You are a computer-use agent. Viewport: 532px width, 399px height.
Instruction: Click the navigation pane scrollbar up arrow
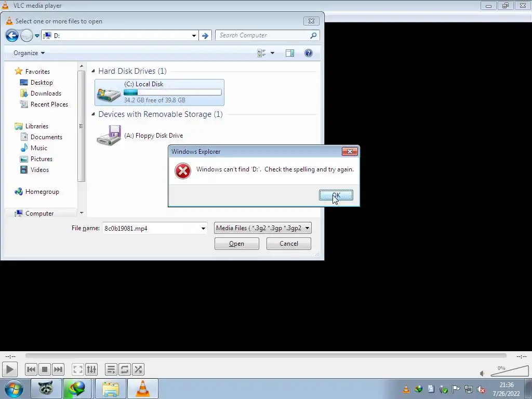(x=82, y=66)
